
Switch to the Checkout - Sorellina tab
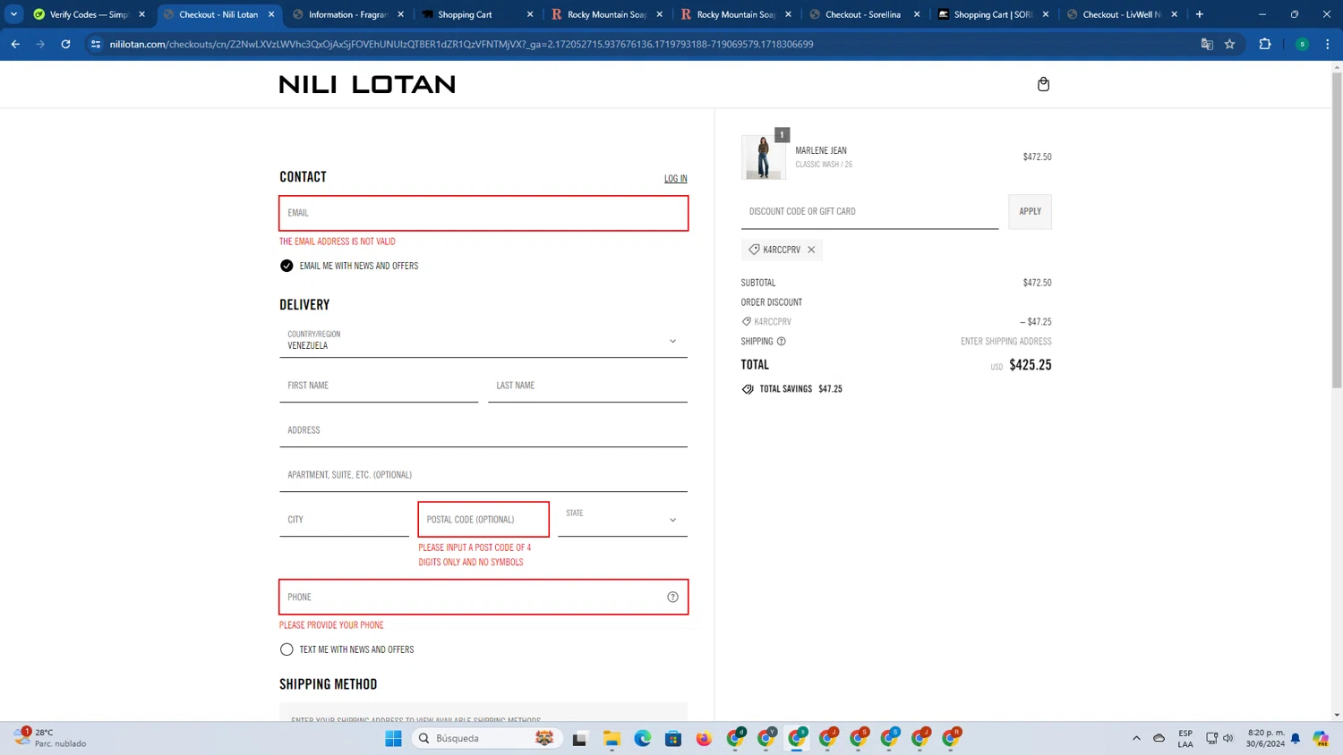tap(863, 14)
